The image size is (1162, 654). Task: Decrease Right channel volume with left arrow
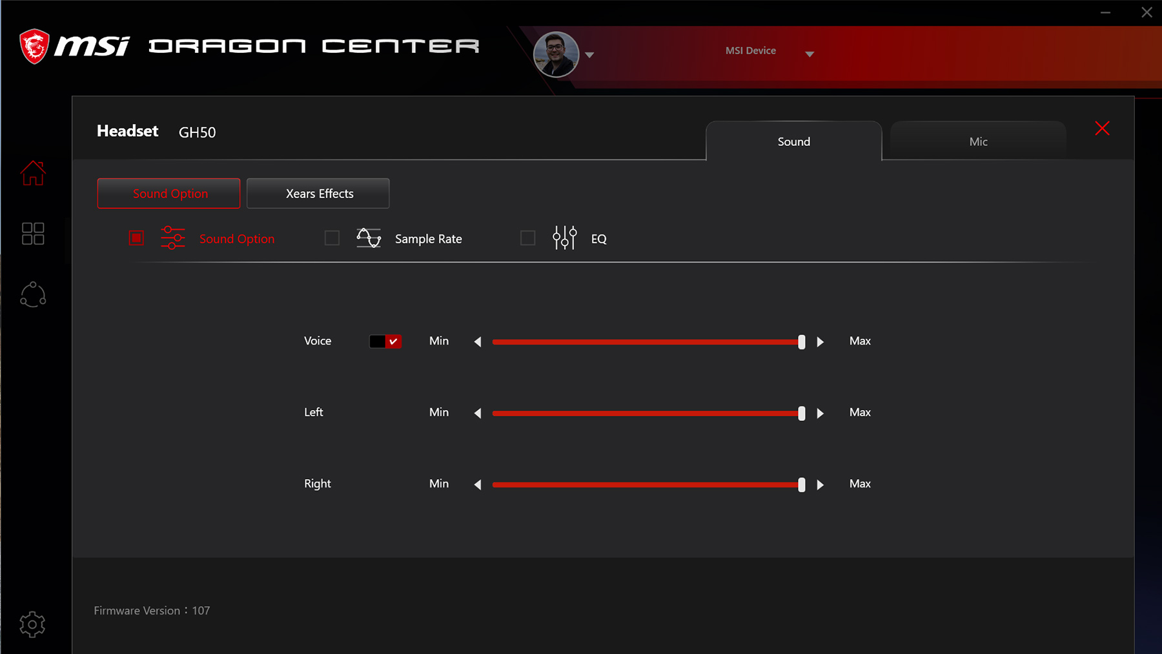(x=478, y=485)
